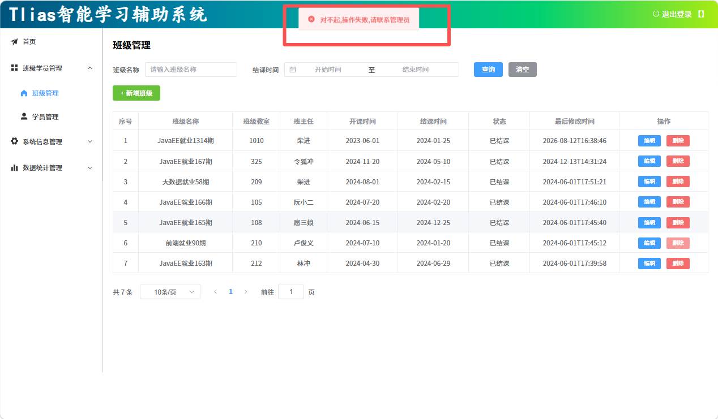The image size is (718, 419).
Task: Click the 退出登录 link
Action: pyautogui.click(x=677, y=14)
